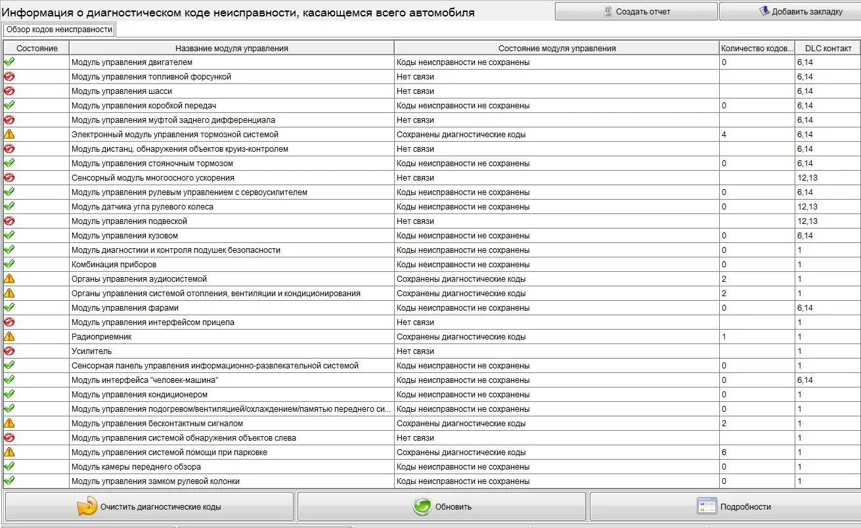Select the Модуль управления кондиционером row
Image resolution: width=861 pixels, height=528 pixels.
pyautogui.click(x=431, y=394)
